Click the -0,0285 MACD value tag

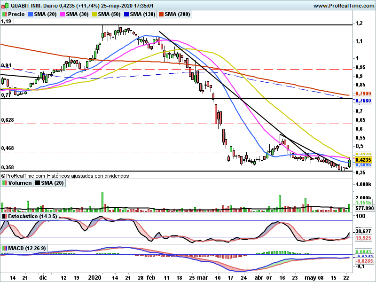(x=364, y=261)
